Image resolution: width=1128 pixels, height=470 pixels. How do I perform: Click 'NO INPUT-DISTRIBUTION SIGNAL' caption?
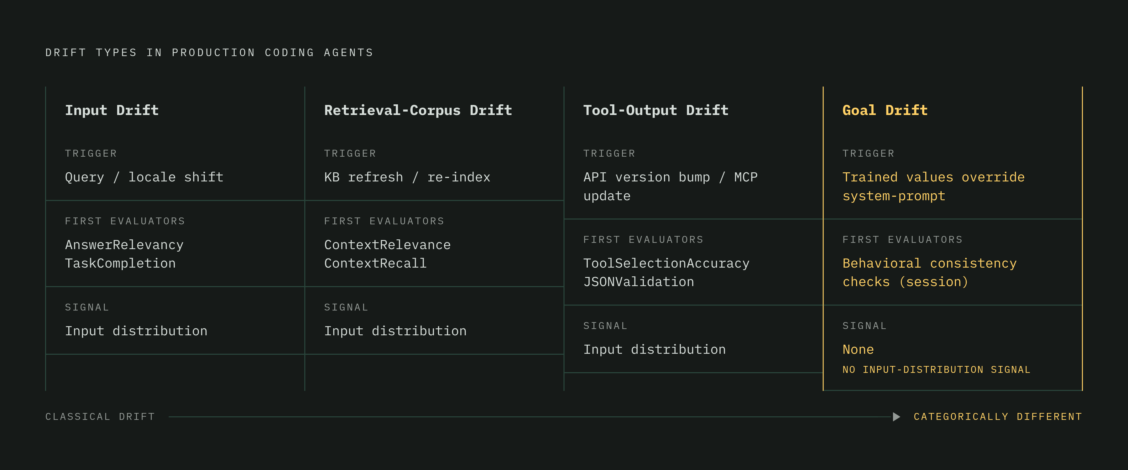[x=937, y=370]
